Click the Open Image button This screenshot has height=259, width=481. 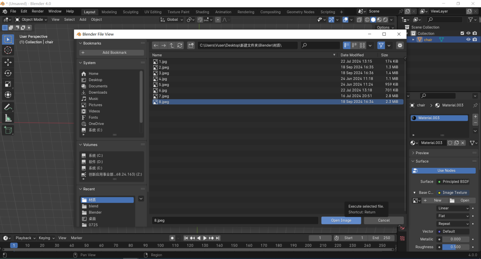pos(341,220)
